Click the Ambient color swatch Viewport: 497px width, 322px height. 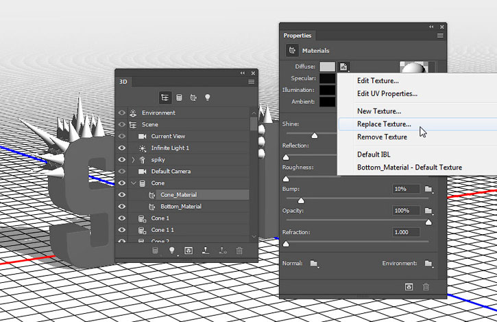327,102
